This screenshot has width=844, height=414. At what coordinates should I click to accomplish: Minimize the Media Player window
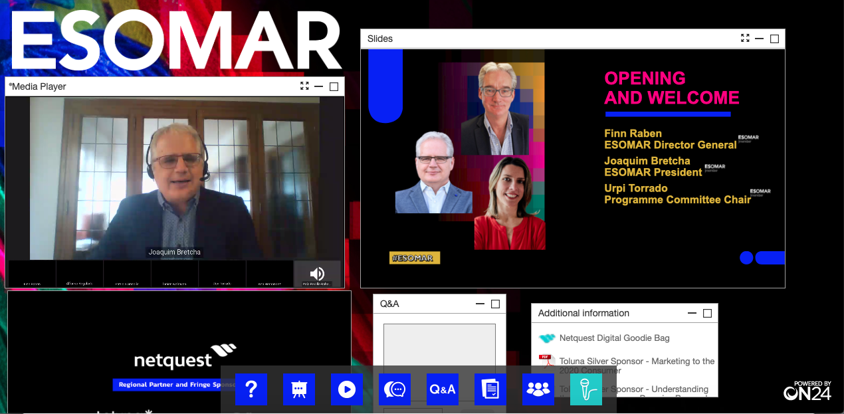tap(319, 86)
